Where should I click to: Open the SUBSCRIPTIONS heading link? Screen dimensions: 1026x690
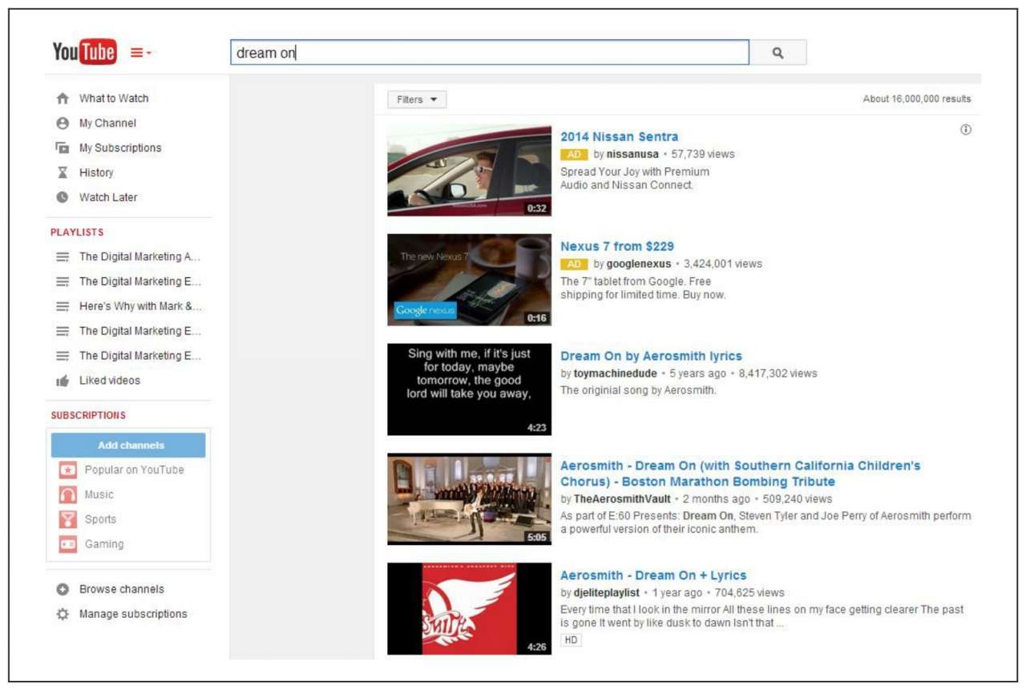click(88, 416)
